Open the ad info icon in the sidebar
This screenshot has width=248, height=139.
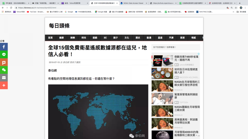coord(198,54)
